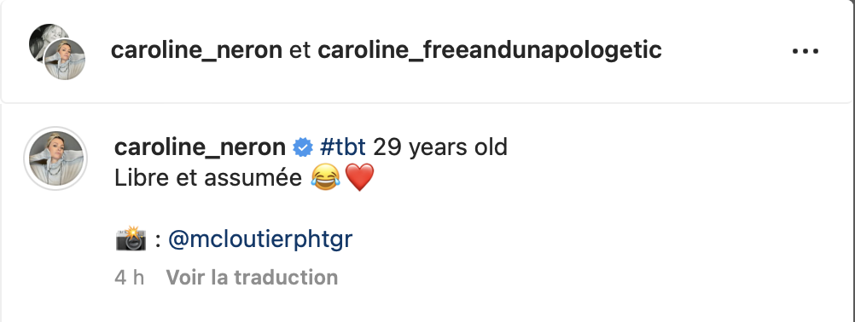Click Voir la traduction to translate caption

click(252, 278)
